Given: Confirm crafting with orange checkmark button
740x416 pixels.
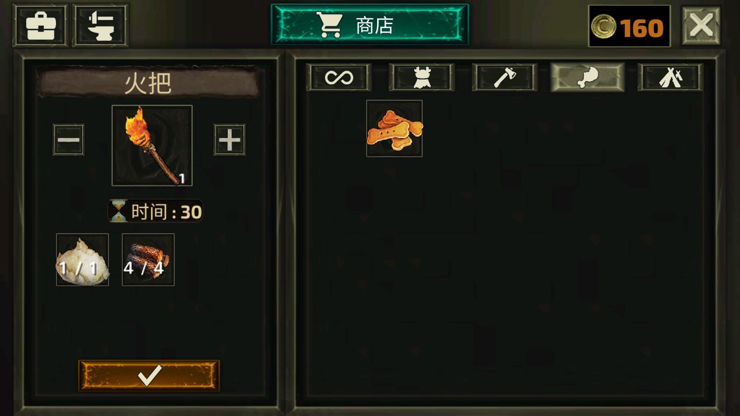Looking at the screenshot, I should pos(149,375).
